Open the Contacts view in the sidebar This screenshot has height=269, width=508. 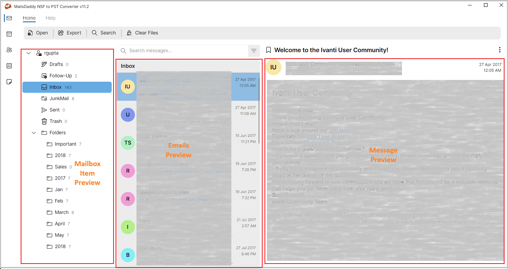click(9, 50)
